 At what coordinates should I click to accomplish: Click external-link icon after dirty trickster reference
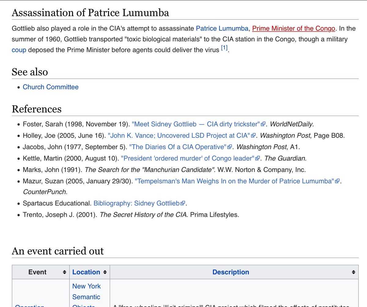(x=263, y=124)
